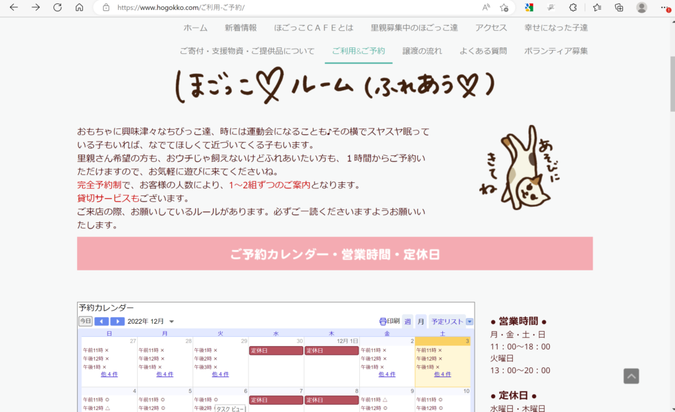Screen dimensions: 675x412
Task: Open 他4件 link on December 2
Action: point(387,374)
